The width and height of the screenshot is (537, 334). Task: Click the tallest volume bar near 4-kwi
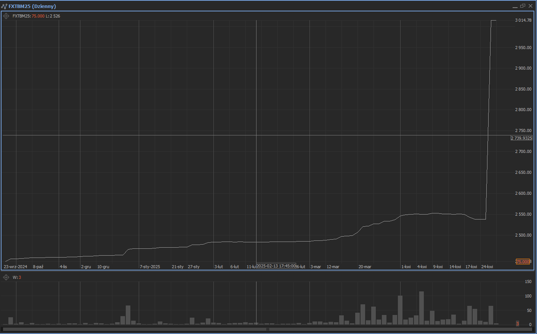[x=422, y=308]
